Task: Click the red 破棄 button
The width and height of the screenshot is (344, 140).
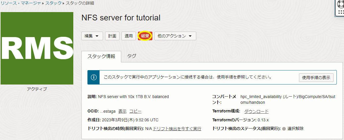Action: pos(145,36)
